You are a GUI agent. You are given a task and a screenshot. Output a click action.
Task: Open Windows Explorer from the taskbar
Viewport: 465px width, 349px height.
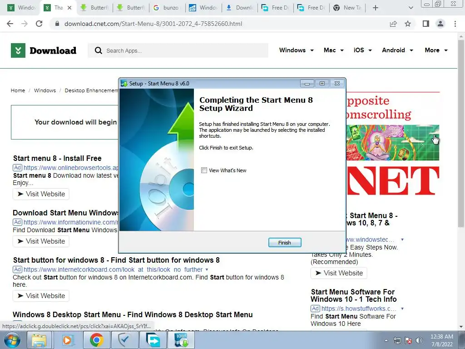(x=39, y=340)
